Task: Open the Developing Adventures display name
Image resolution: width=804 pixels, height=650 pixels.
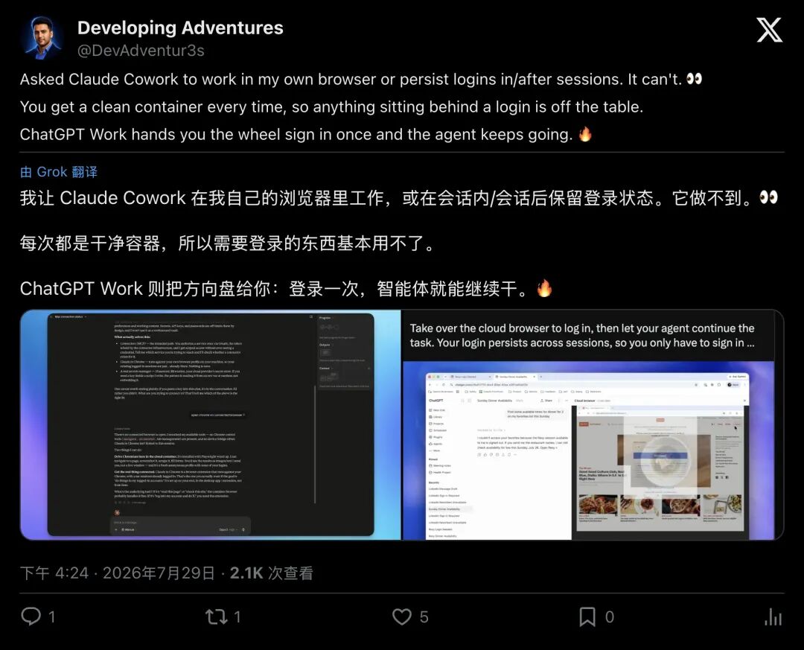Action: (180, 28)
